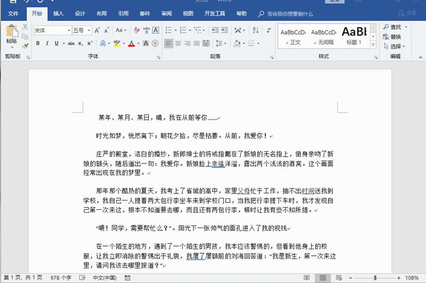Image resolution: width=426 pixels, height=283 pixels.
Task: Open the 文件 tab
Action: tap(13, 13)
